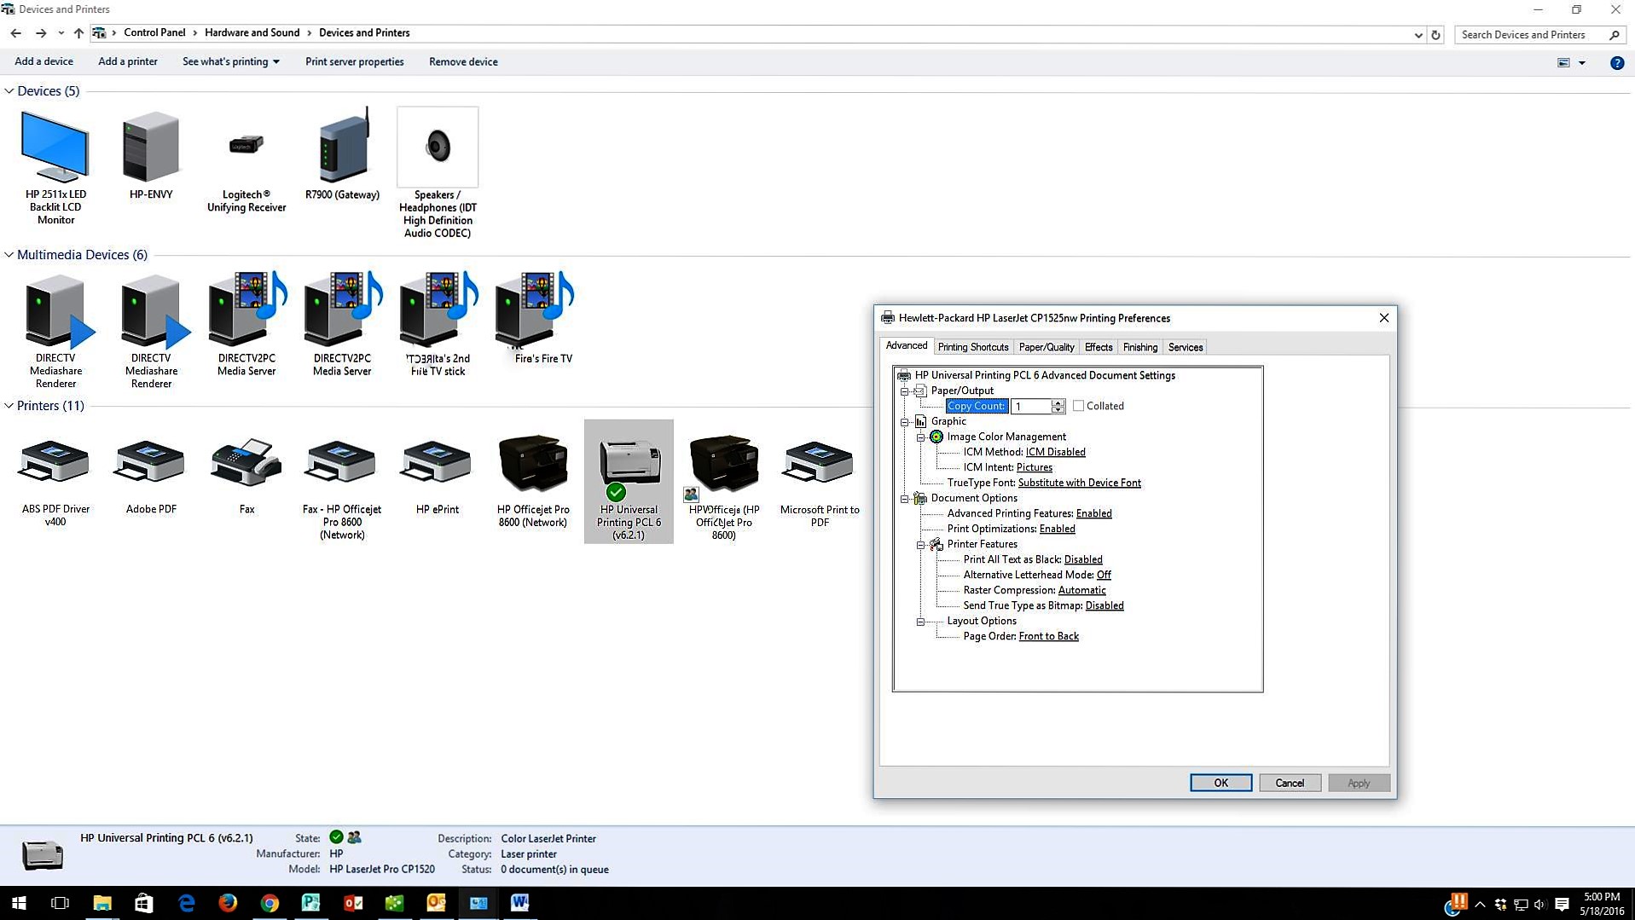Select the Fire's Fire TV media icon
This screenshot has height=920, width=1635.
coord(536,311)
